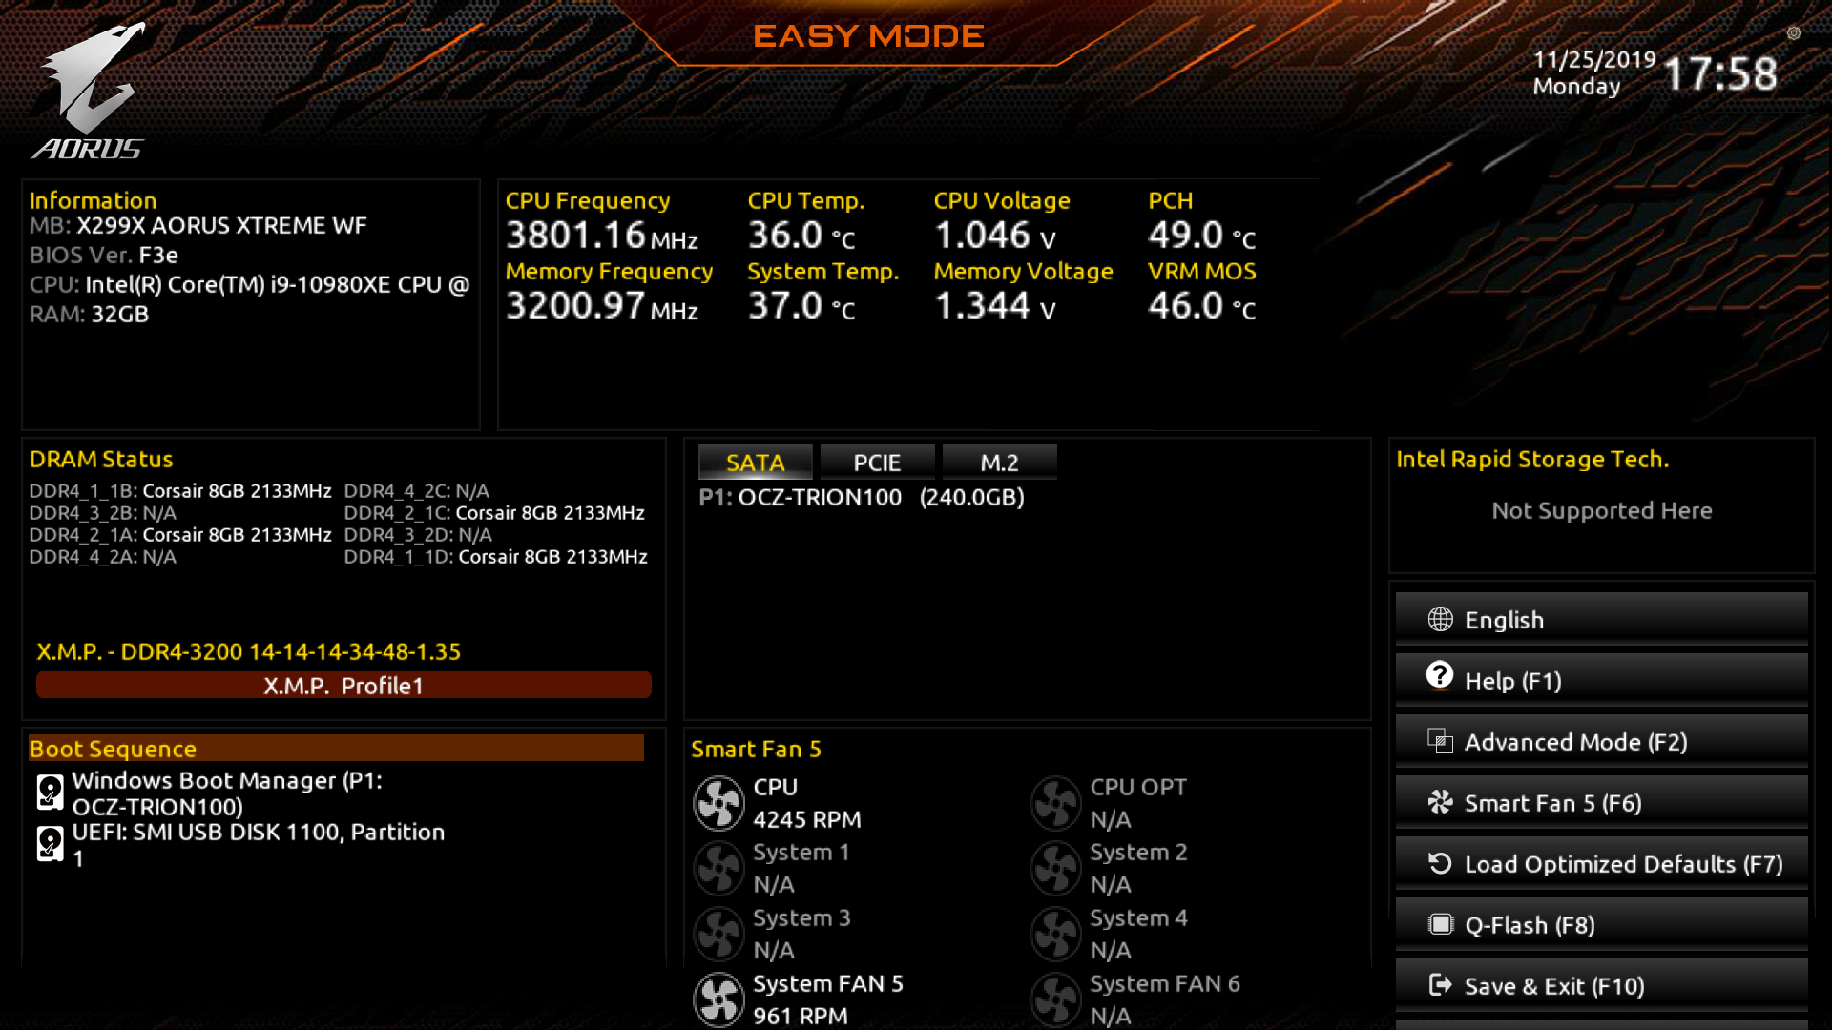The width and height of the screenshot is (1832, 1030).
Task: Click Save & Exit (F10)
Action: (x=1601, y=986)
